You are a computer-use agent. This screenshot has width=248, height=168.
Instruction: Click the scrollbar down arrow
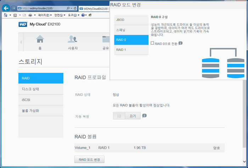(x=244, y=162)
